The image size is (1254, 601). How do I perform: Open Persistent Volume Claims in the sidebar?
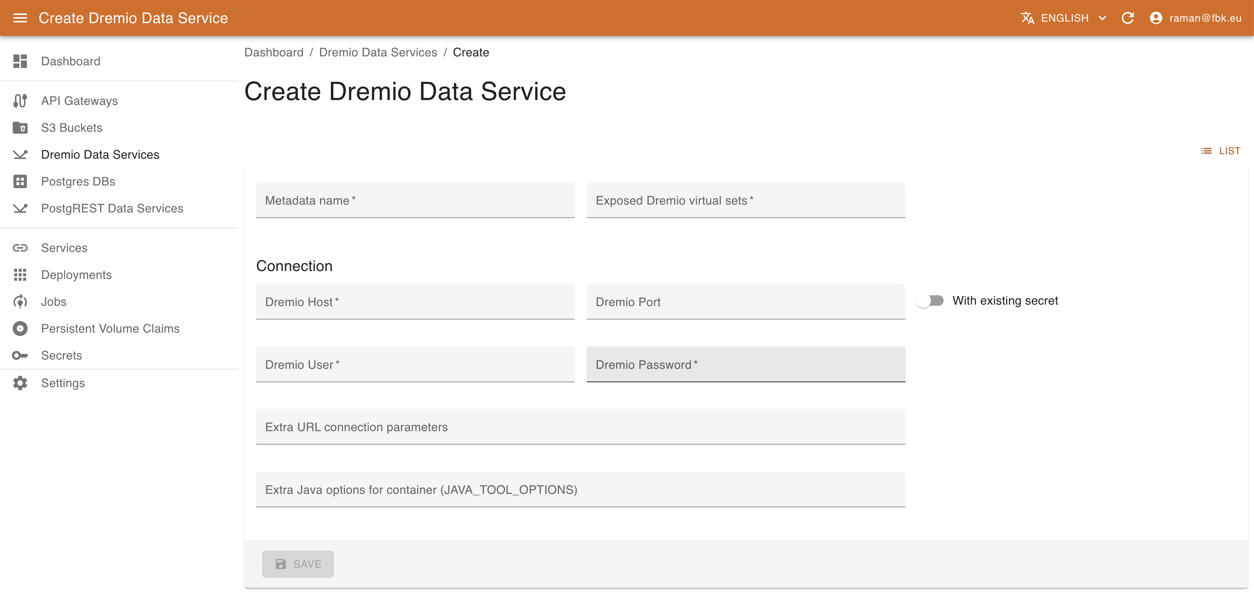coord(119,328)
